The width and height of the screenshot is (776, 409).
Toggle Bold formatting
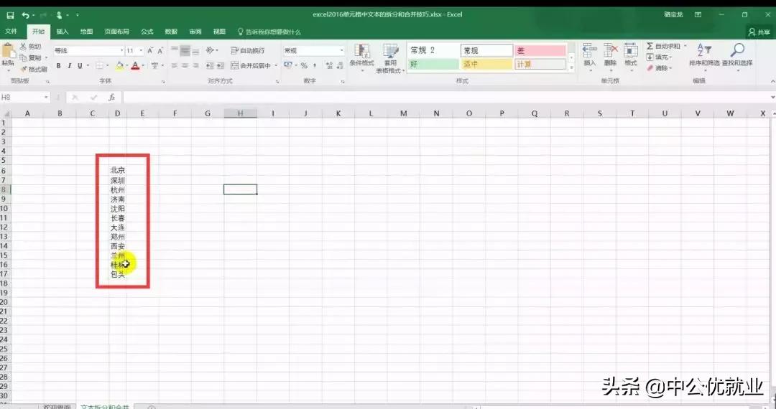pos(59,66)
